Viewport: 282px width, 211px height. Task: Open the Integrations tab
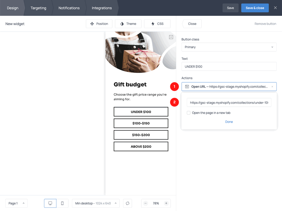[102, 8]
